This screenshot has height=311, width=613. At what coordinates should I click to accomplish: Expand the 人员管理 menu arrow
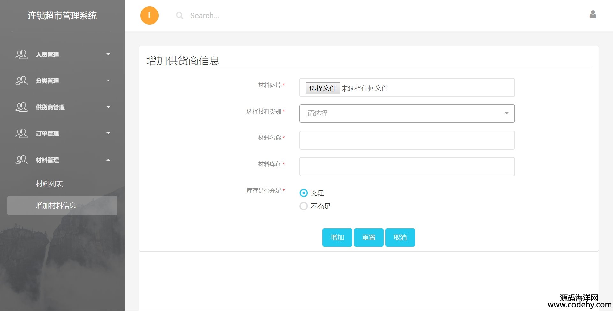[108, 54]
